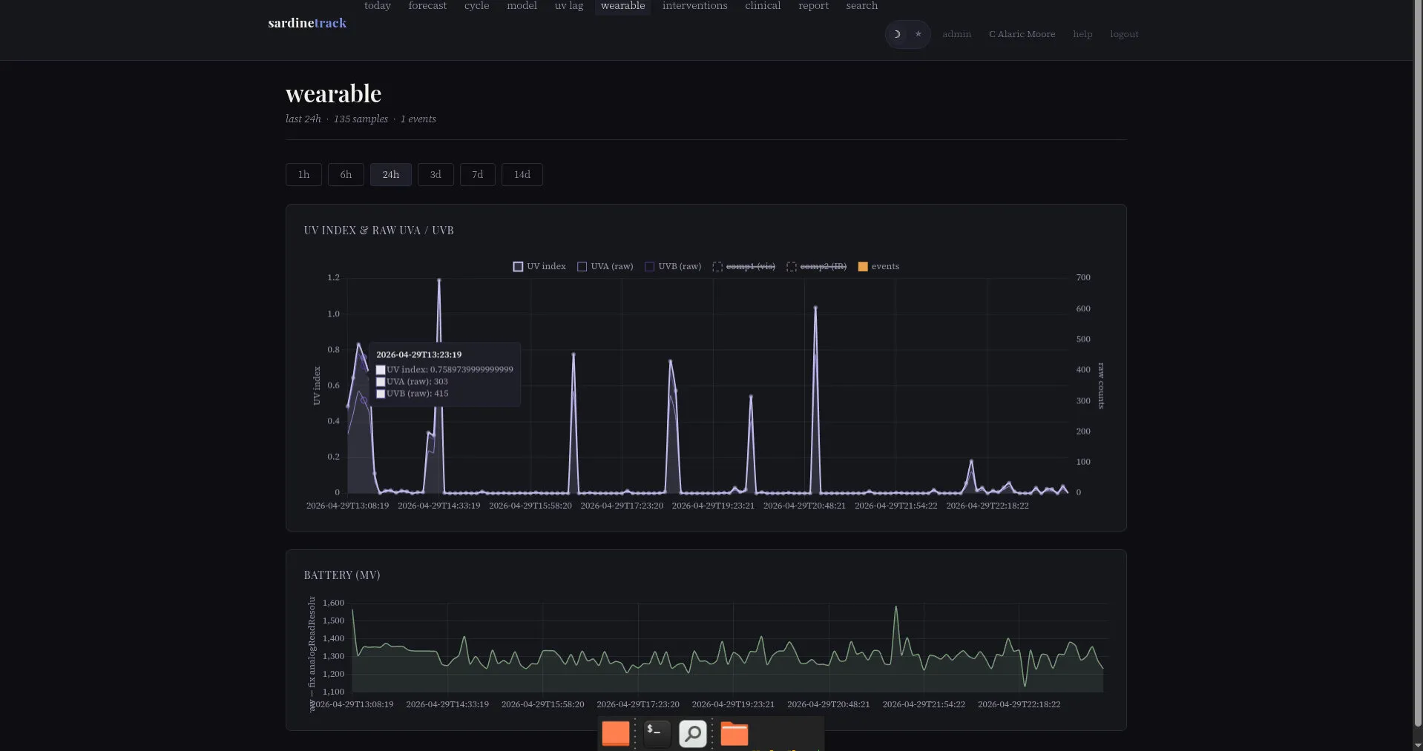Select the 6h time range

[x=346, y=175]
